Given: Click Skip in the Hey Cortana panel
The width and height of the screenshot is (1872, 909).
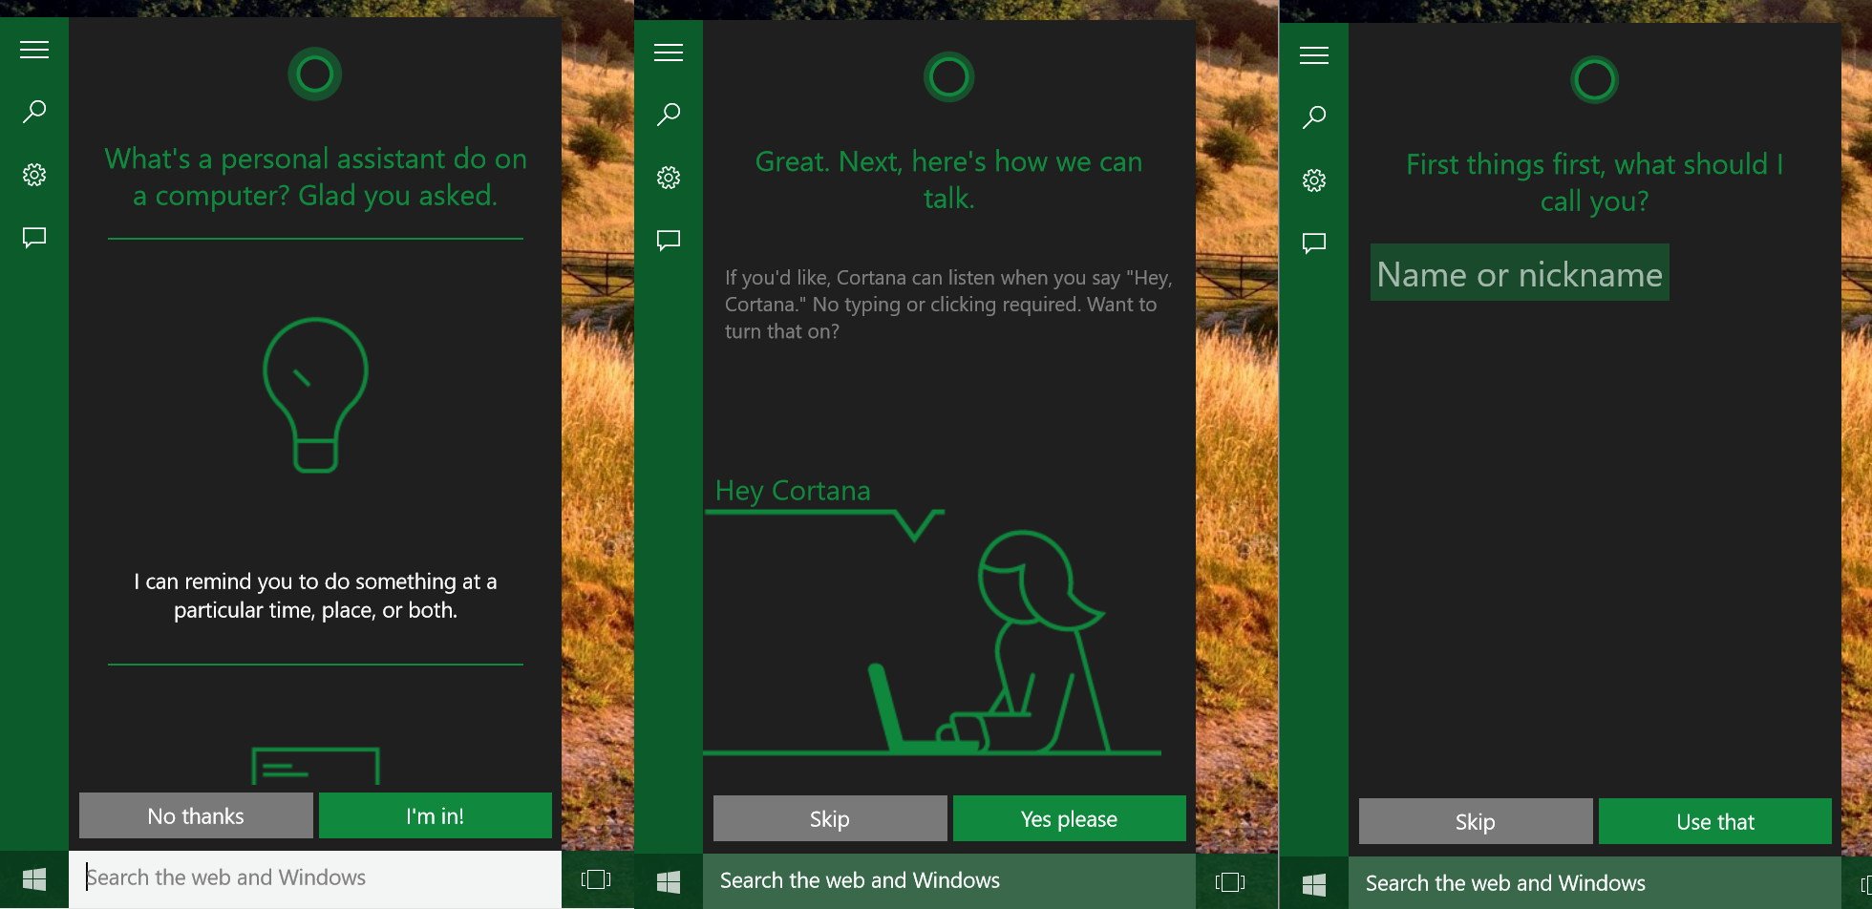Looking at the screenshot, I should pyautogui.click(x=830, y=818).
